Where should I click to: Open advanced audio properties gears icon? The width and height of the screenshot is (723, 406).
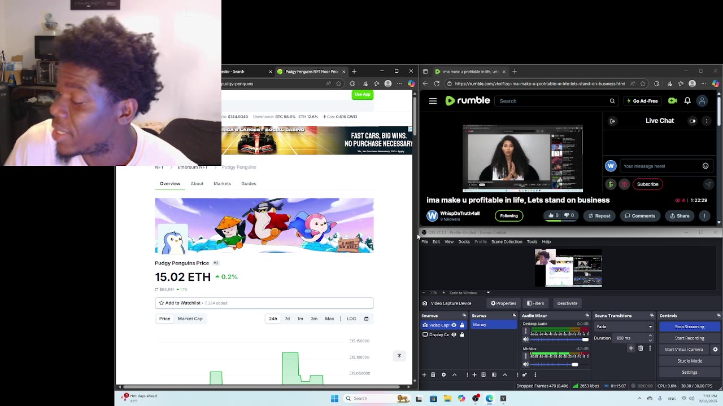pos(525,374)
